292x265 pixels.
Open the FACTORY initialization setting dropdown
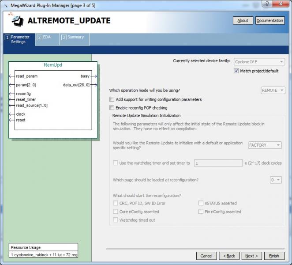pos(265,145)
